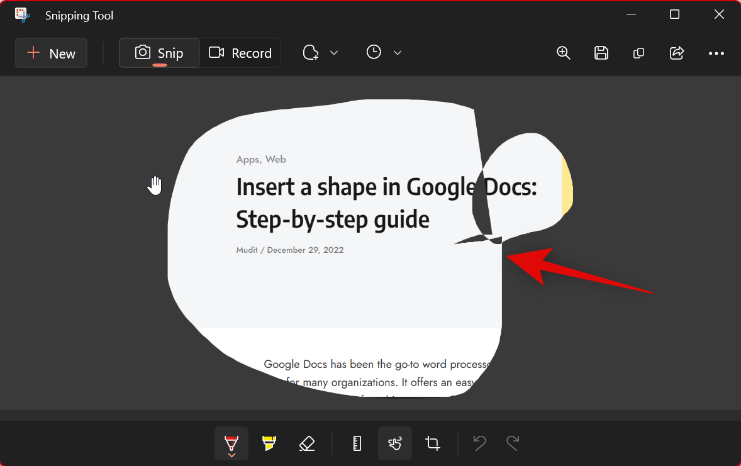741x466 pixels.
Task: Click the captured snip image on canvas
Action: [x=333, y=283]
